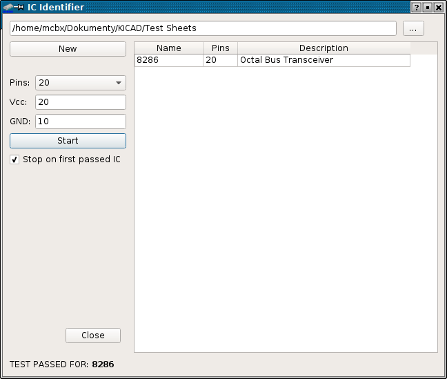Focus the GND pin number field

click(x=81, y=122)
